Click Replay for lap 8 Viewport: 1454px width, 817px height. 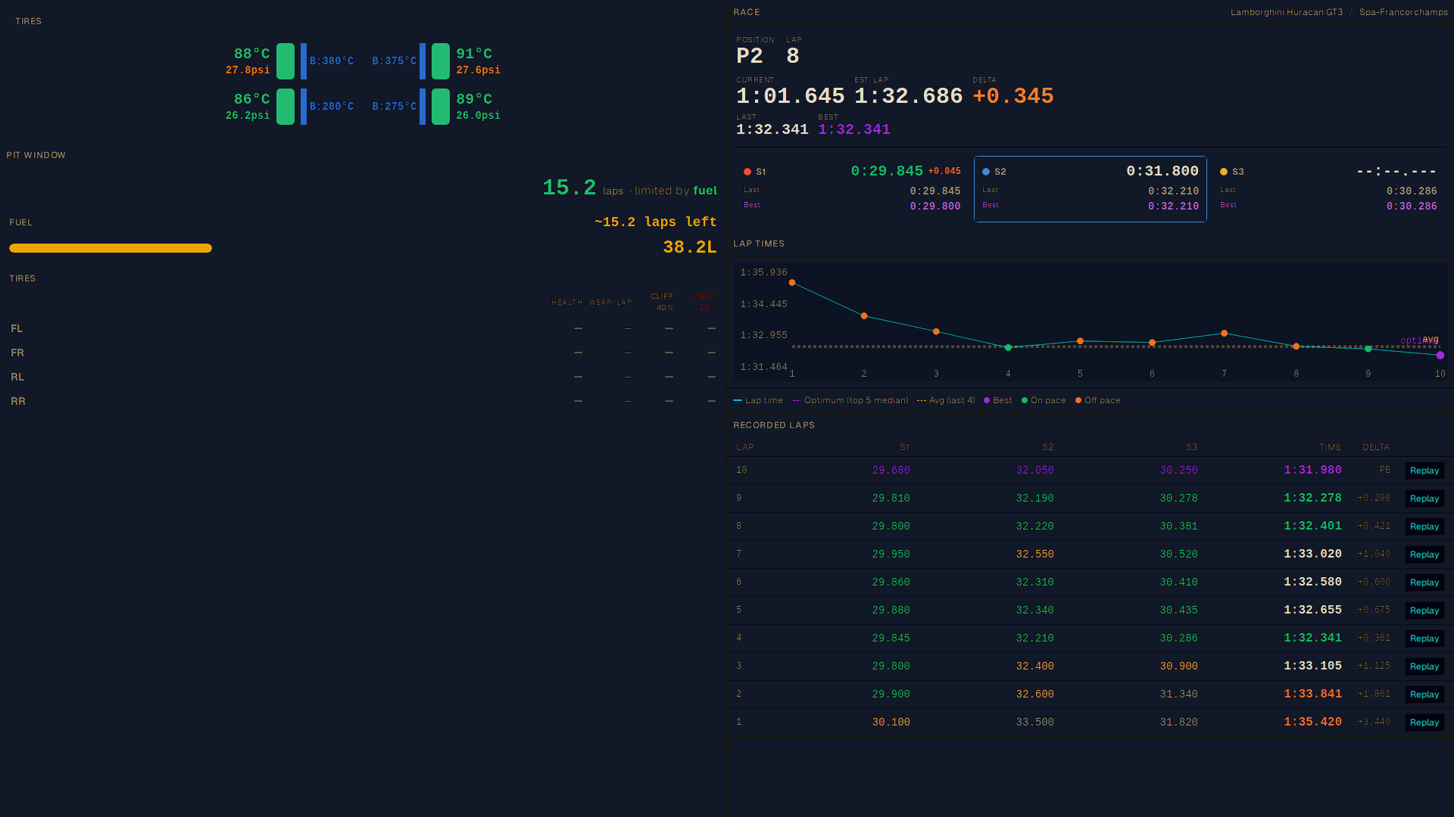1424,527
